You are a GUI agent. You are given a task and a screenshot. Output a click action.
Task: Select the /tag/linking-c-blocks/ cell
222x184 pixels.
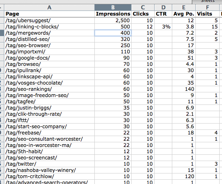pyautogui.click(x=49, y=27)
